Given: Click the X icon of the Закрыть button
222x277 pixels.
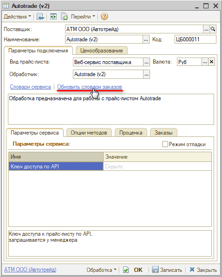Looking at the screenshot, I should (192, 270).
